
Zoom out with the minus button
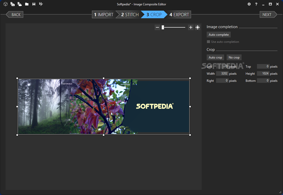[x=157, y=28]
